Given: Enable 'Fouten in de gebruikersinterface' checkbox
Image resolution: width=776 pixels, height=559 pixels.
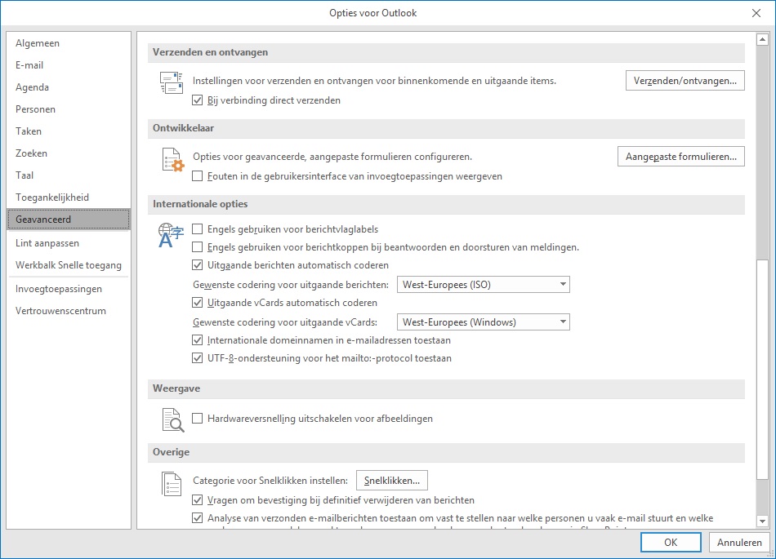Looking at the screenshot, I should coord(198,176).
